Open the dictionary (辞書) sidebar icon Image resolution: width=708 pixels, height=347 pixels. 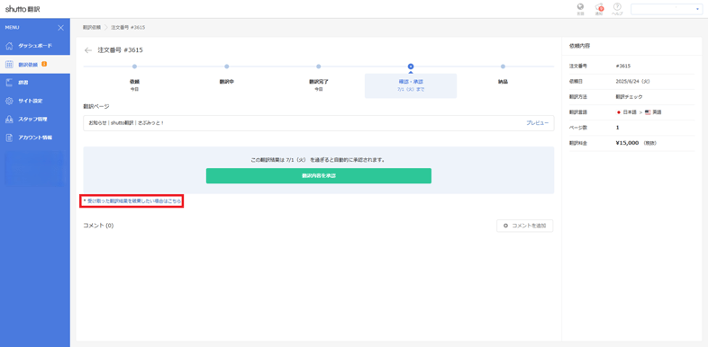(9, 83)
